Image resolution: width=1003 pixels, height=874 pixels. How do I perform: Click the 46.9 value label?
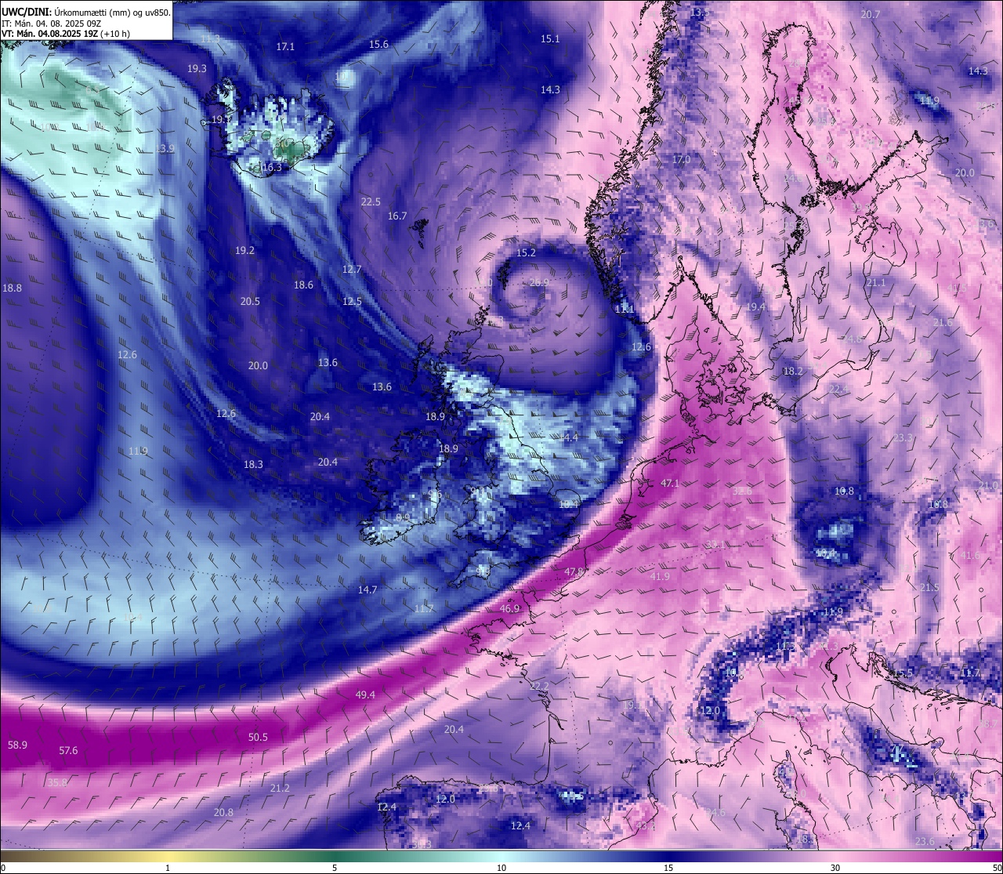[509, 608]
